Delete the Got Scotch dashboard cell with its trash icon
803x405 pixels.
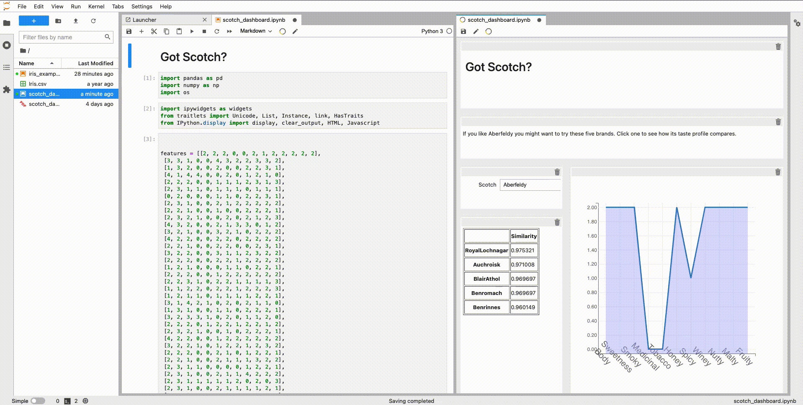click(778, 46)
